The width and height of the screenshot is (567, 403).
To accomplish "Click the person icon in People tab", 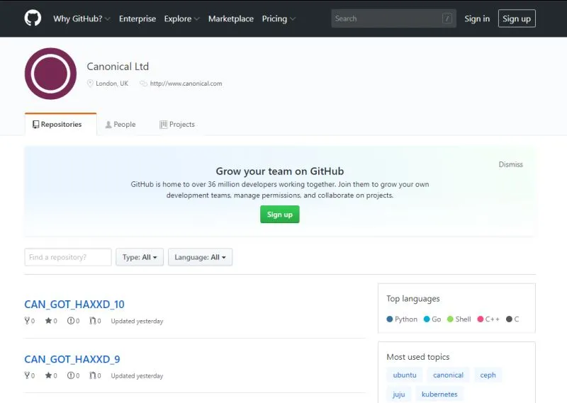I will tap(108, 125).
